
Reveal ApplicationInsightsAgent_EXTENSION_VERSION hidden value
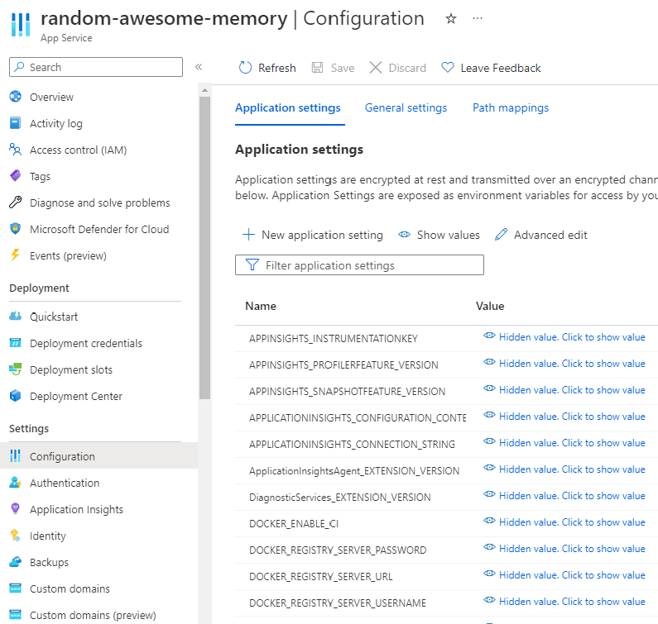coord(564,469)
